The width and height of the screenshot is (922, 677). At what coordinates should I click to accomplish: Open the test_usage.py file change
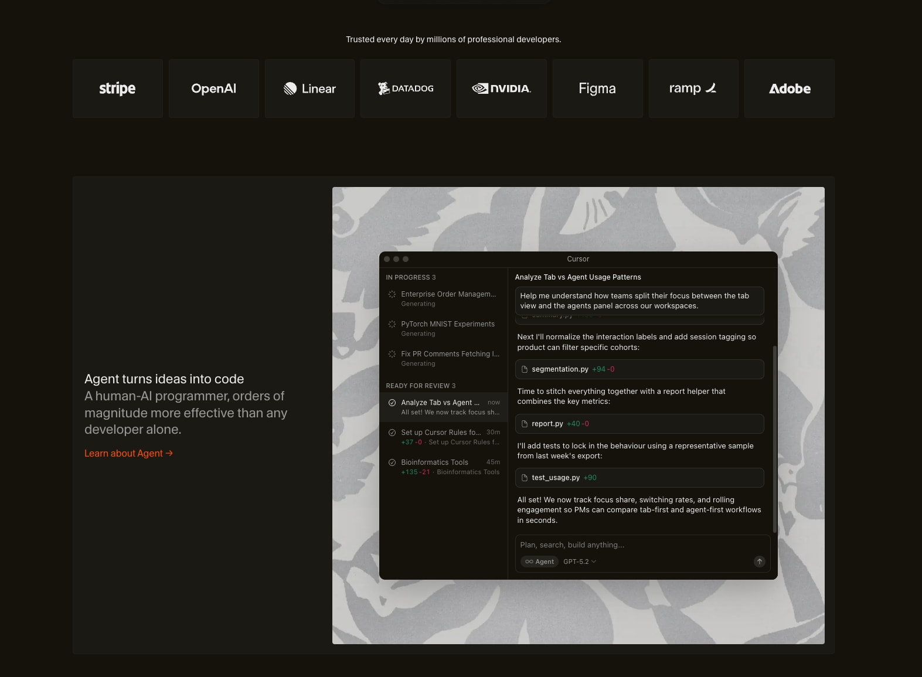(639, 478)
